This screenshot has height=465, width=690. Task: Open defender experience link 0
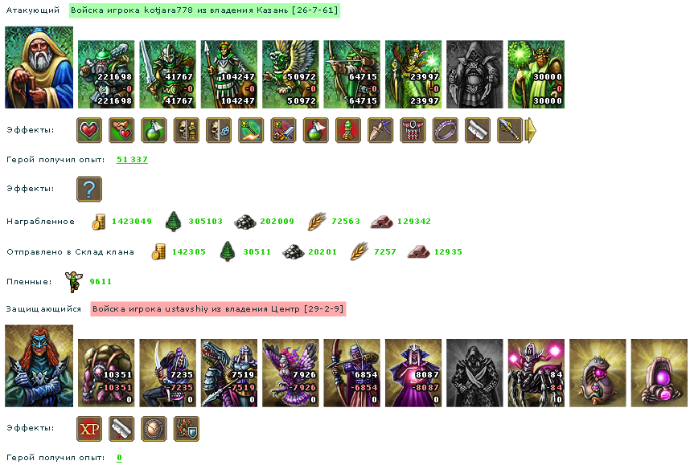119,458
